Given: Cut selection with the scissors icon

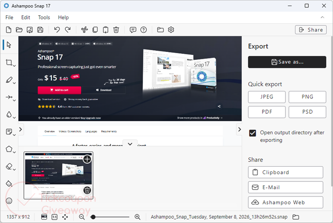Looking at the screenshot, I should click(x=84, y=30).
